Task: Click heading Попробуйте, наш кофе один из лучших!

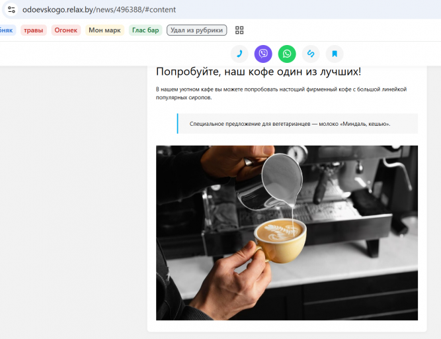Action: 259,72
